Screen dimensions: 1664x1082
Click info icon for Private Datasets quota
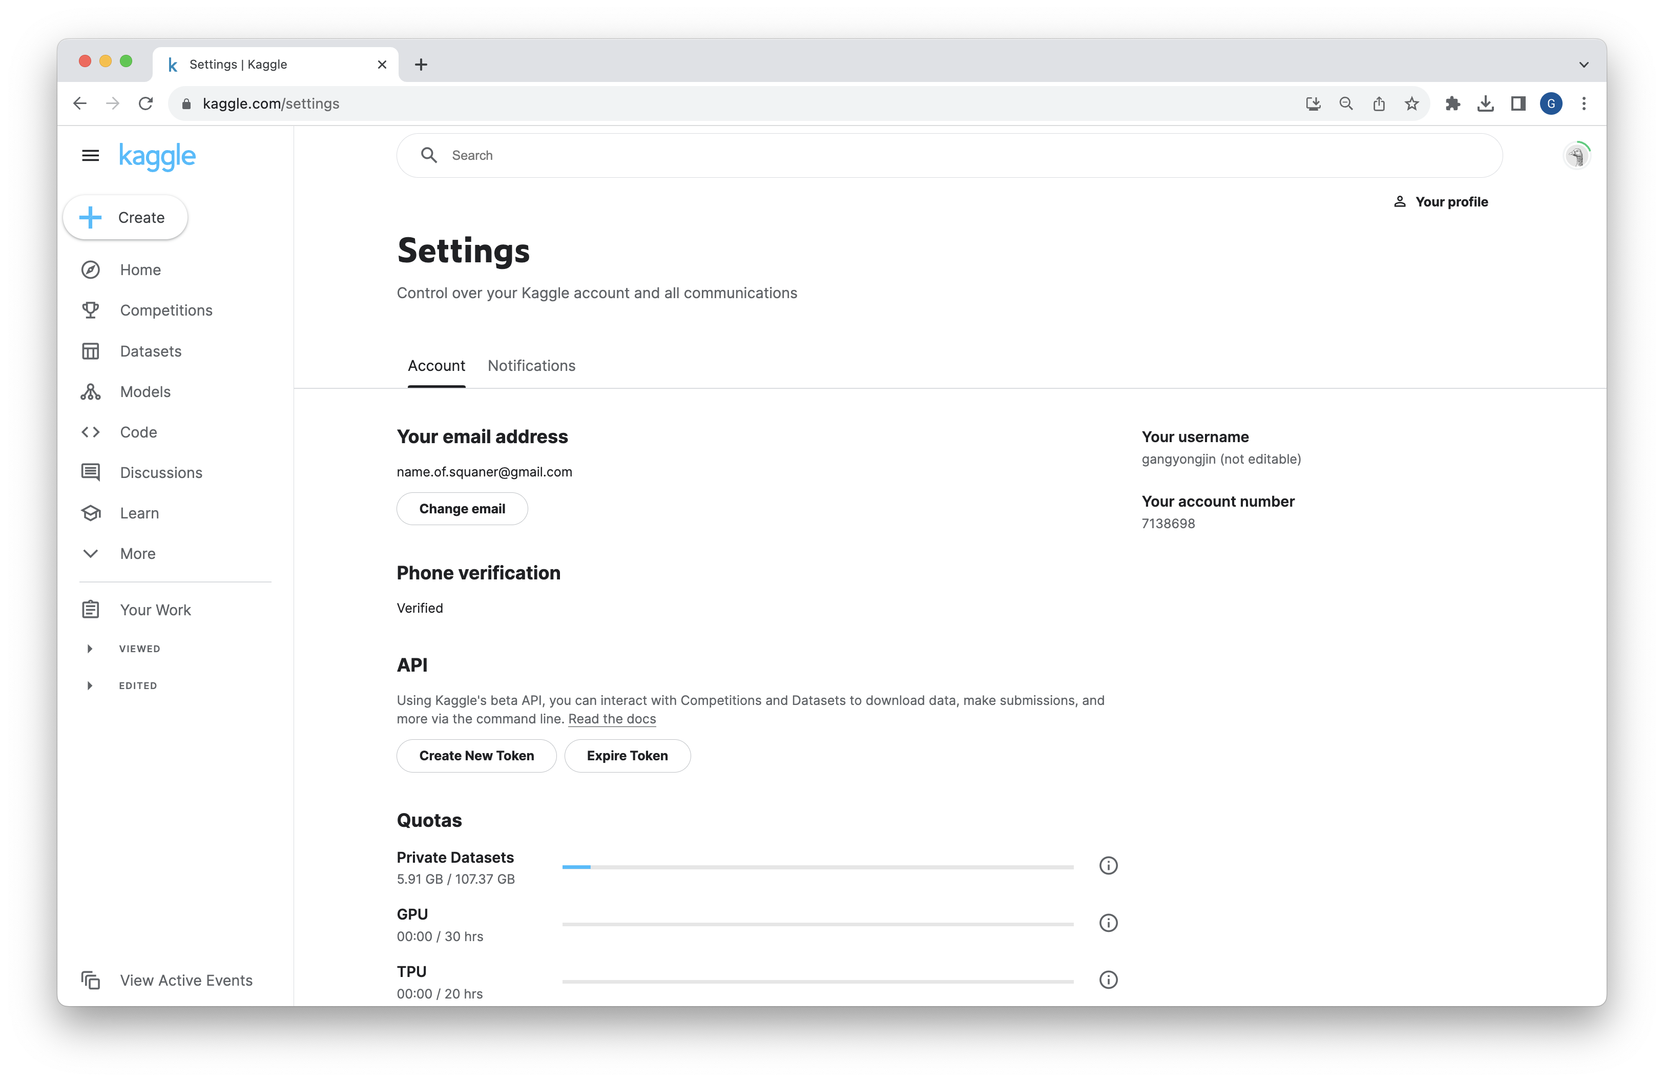tap(1108, 865)
